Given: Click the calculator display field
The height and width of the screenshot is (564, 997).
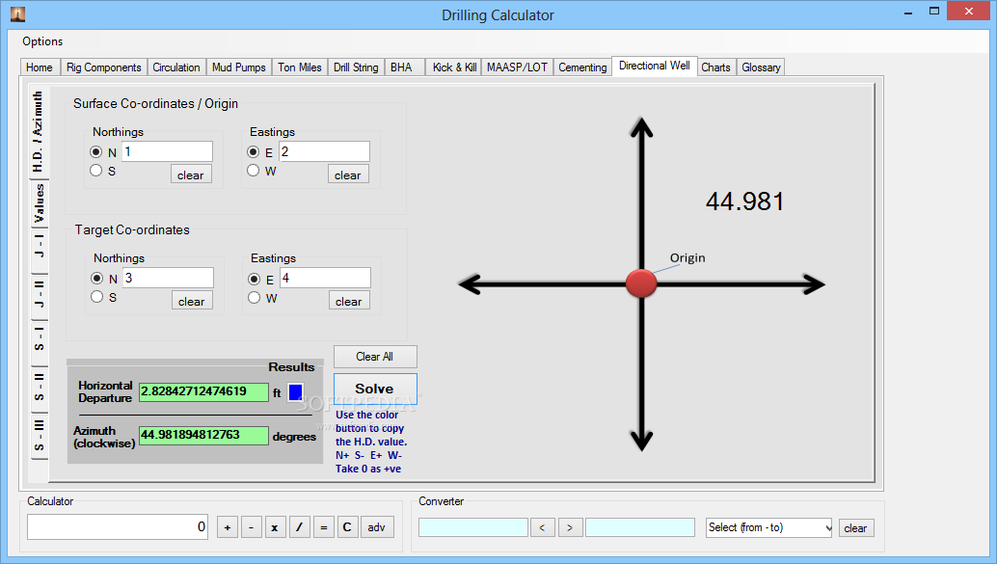Looking at the screenshot, I should click(118, 526).
